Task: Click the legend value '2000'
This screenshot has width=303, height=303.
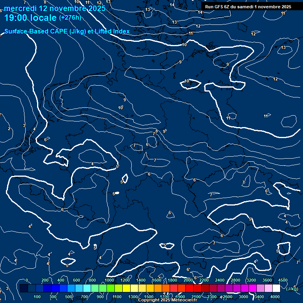Action: 188,280
